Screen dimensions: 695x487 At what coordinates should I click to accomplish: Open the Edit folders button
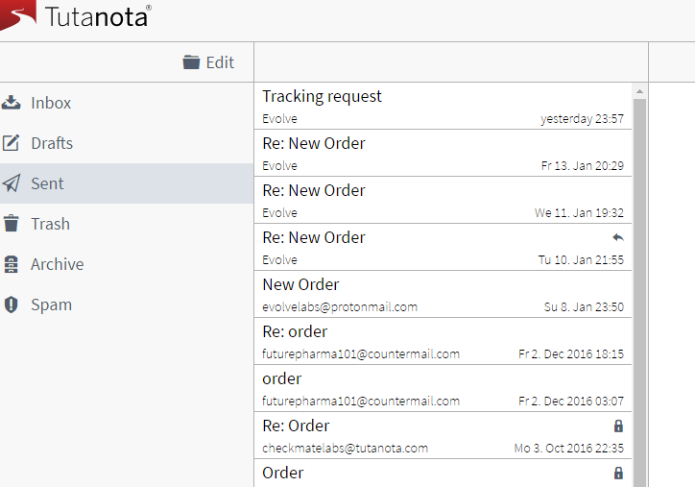click(x=208, y=62)
